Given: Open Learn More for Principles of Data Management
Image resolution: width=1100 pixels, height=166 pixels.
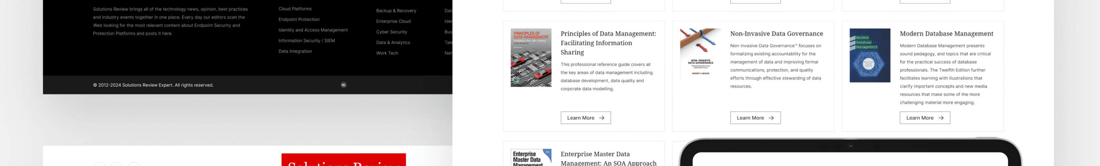Looking at the screenshot, I should pyautogui.click(x=586, y=118).
